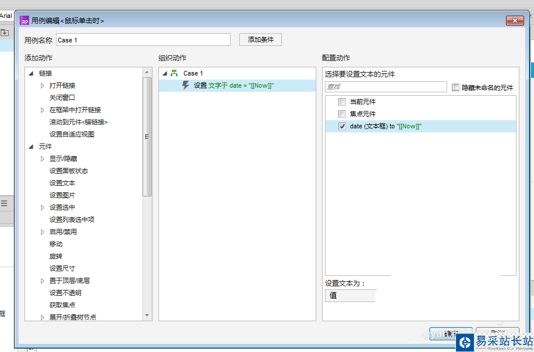Viewport: 534px width, 352px height.
Task: Expand the 显示/隐藏 action group
Action: point(43,159)
